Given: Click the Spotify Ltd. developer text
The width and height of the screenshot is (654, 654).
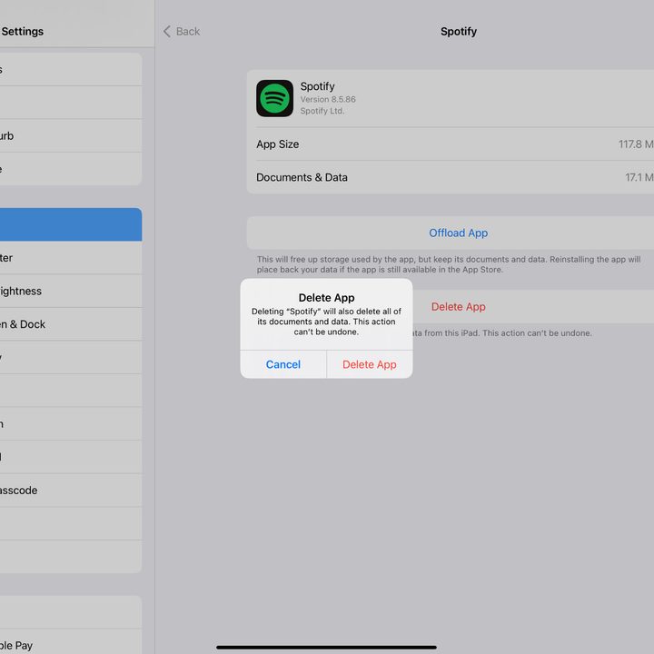Looking at the screenshot, I should [x=322, y=111].
